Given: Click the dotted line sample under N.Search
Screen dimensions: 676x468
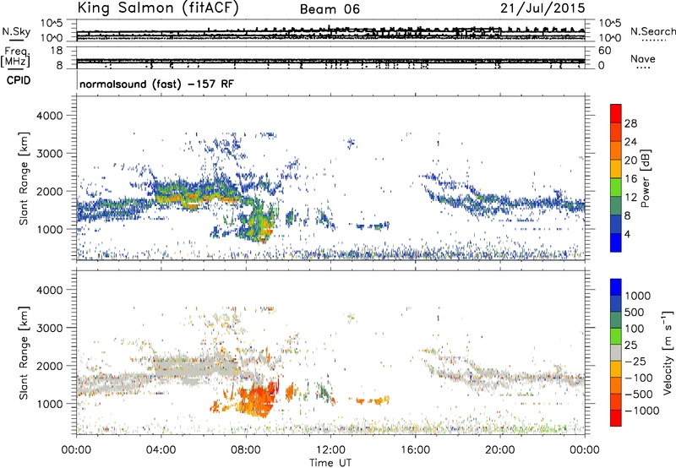Looking at the screenshot, I should (652, 41).
